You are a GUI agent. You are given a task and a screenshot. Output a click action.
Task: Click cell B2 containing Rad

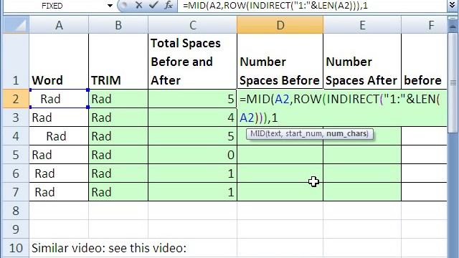pyautogui.click(x=118, y=99)
